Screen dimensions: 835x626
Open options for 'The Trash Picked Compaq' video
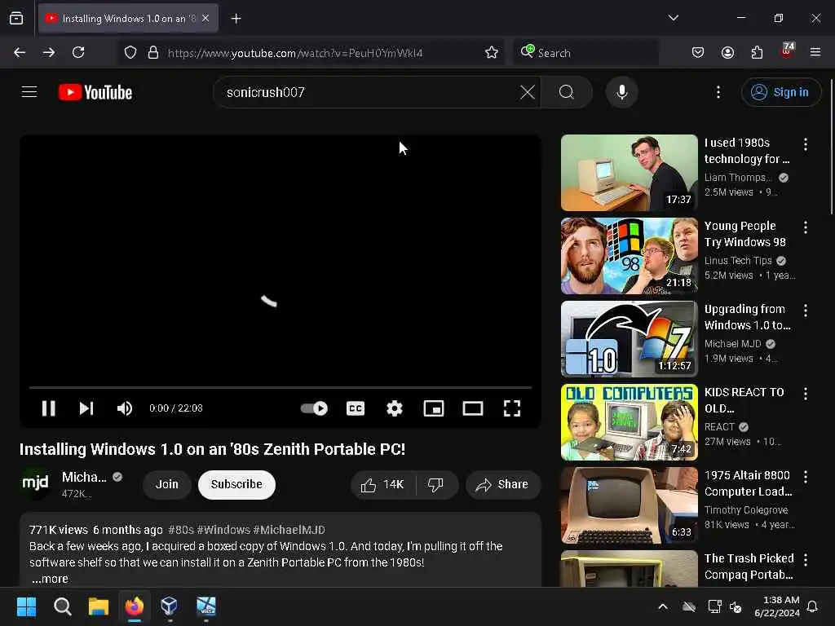pyautogui.click(x=806, y=560)
